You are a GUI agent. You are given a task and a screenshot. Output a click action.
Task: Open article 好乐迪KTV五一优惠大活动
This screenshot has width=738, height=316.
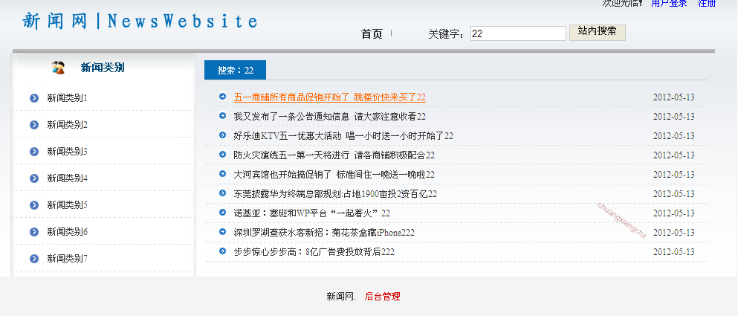[x=343, y=136]
